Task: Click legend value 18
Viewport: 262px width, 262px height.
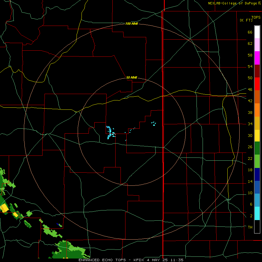Action: tap(250, 170)
